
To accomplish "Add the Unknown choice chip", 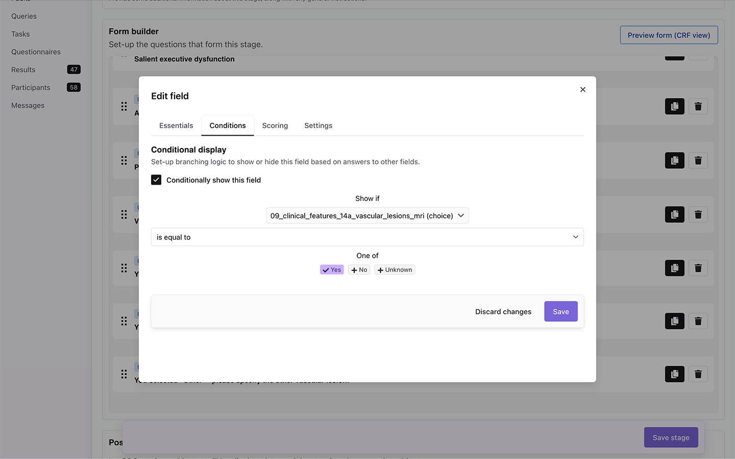I will [x=395, y=270].
